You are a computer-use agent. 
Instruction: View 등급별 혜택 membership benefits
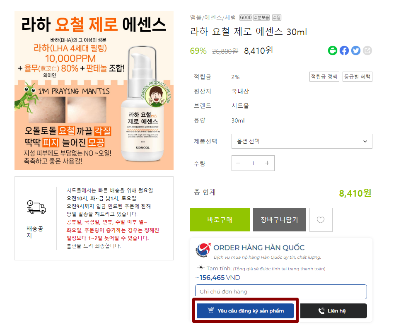point(357,77)
